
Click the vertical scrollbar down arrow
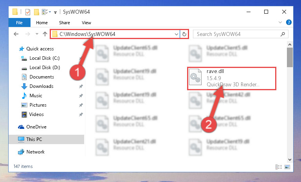290,160
